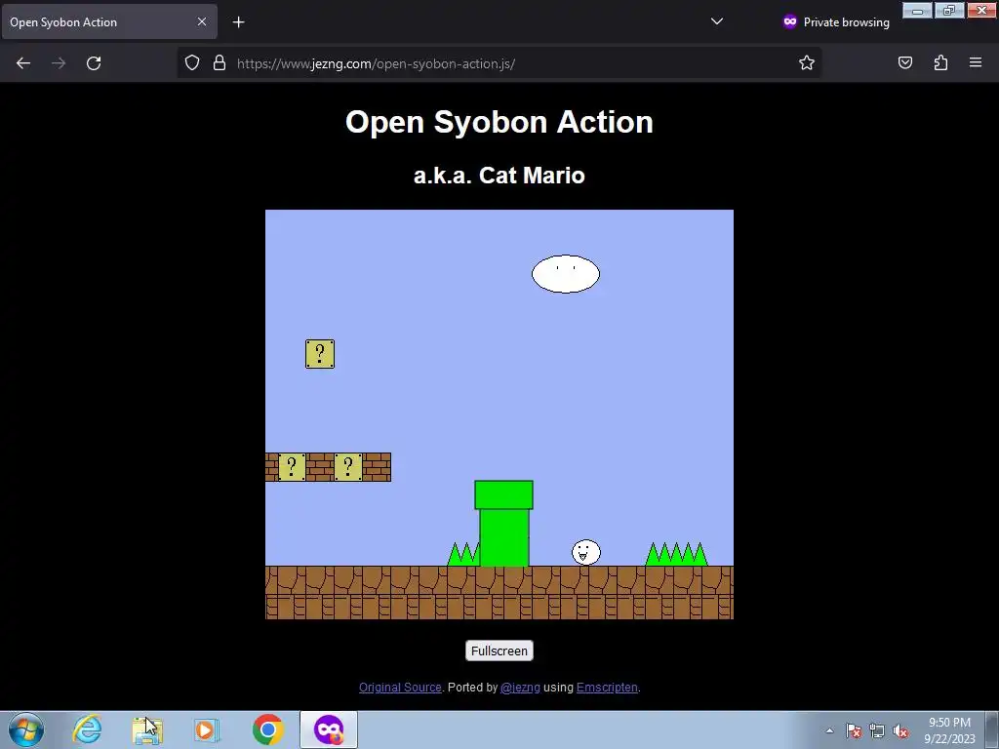Click the upper floating question block
Image resolution: width=999 pixels, height=749 pixels.
(x=320, y=353)
